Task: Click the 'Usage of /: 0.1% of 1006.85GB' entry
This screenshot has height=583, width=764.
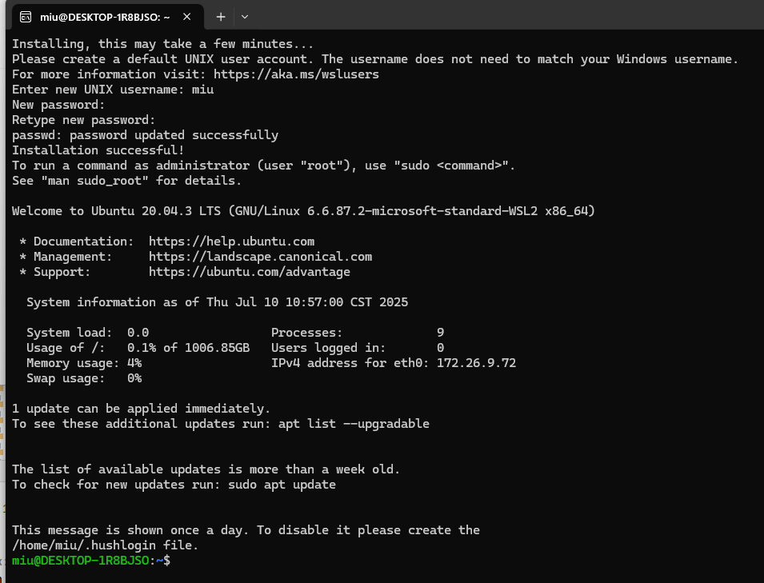Action: point(138,348)
